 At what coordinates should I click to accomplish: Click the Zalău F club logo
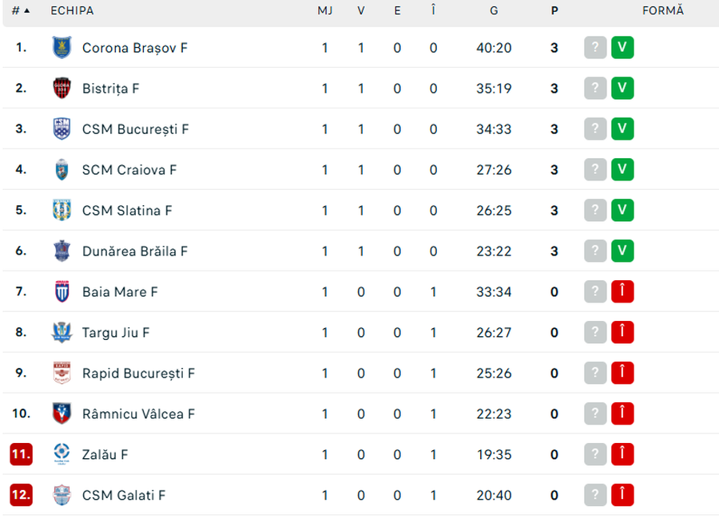62,455
